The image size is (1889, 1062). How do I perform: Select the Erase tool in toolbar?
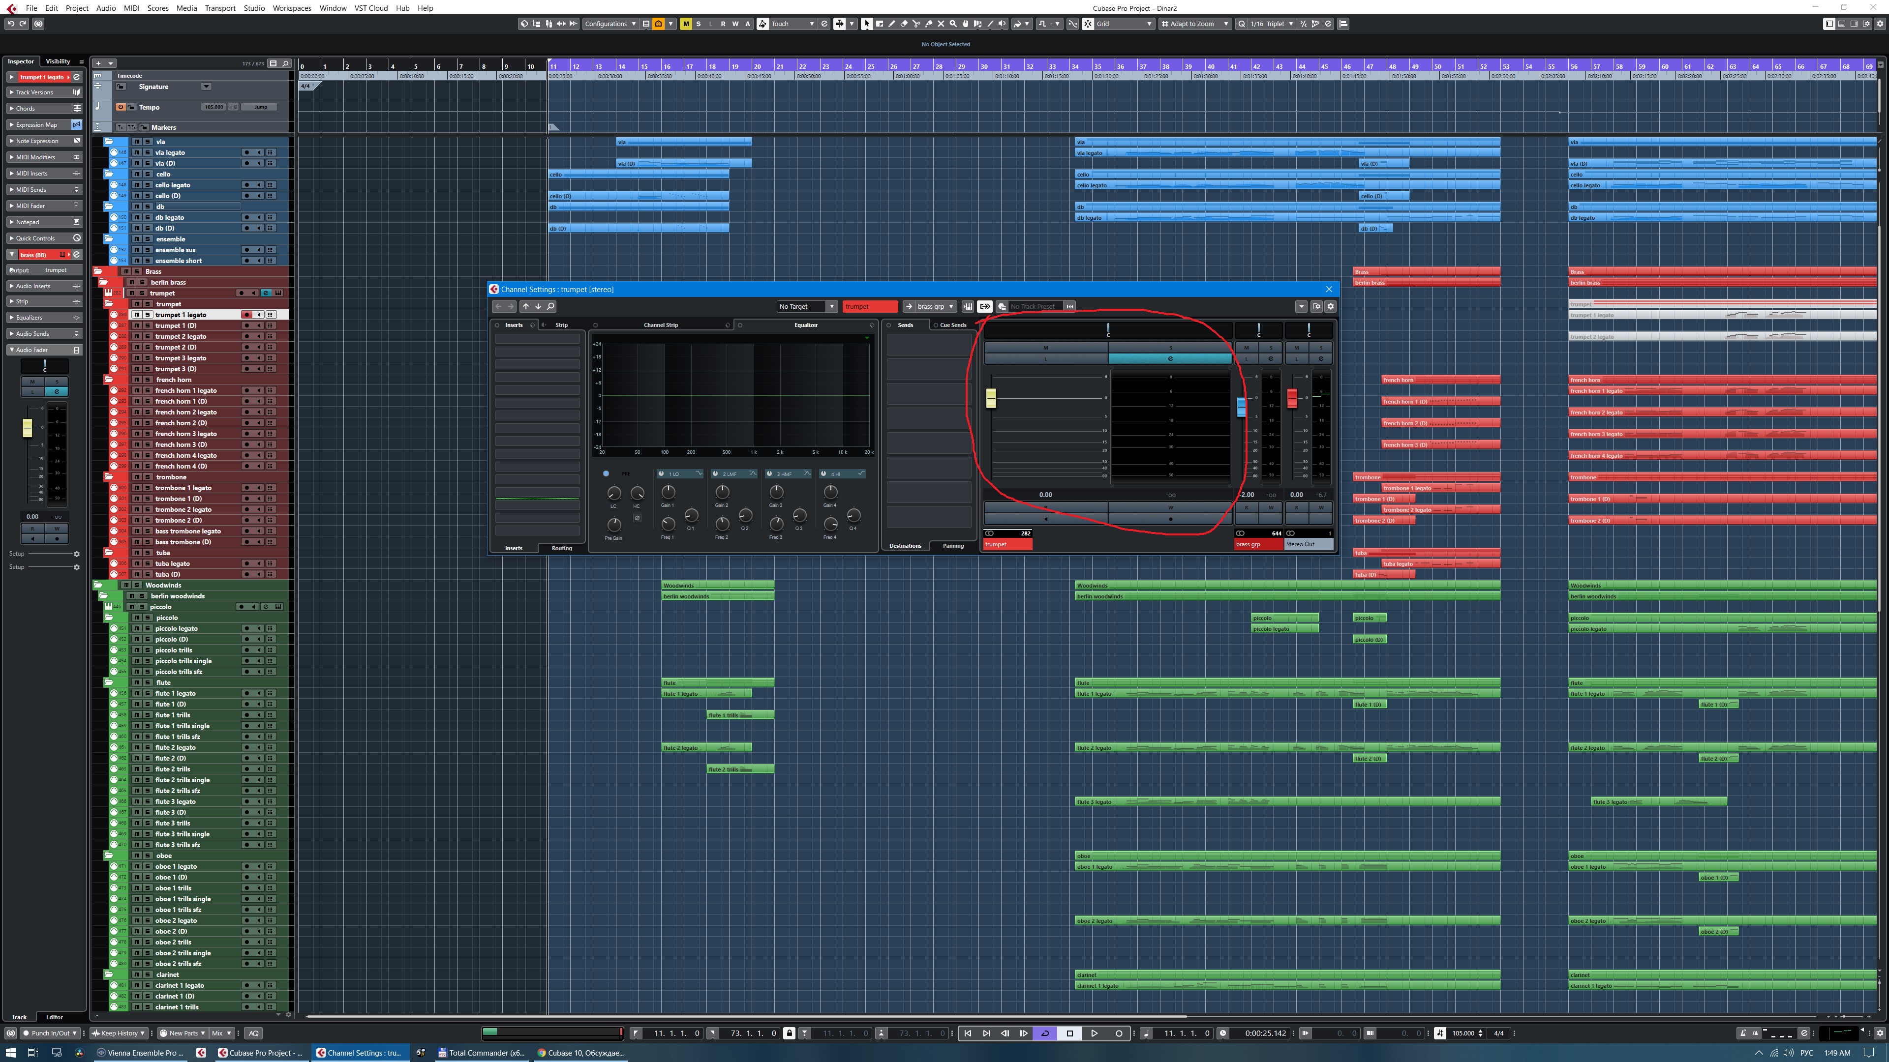pos(904,24)
